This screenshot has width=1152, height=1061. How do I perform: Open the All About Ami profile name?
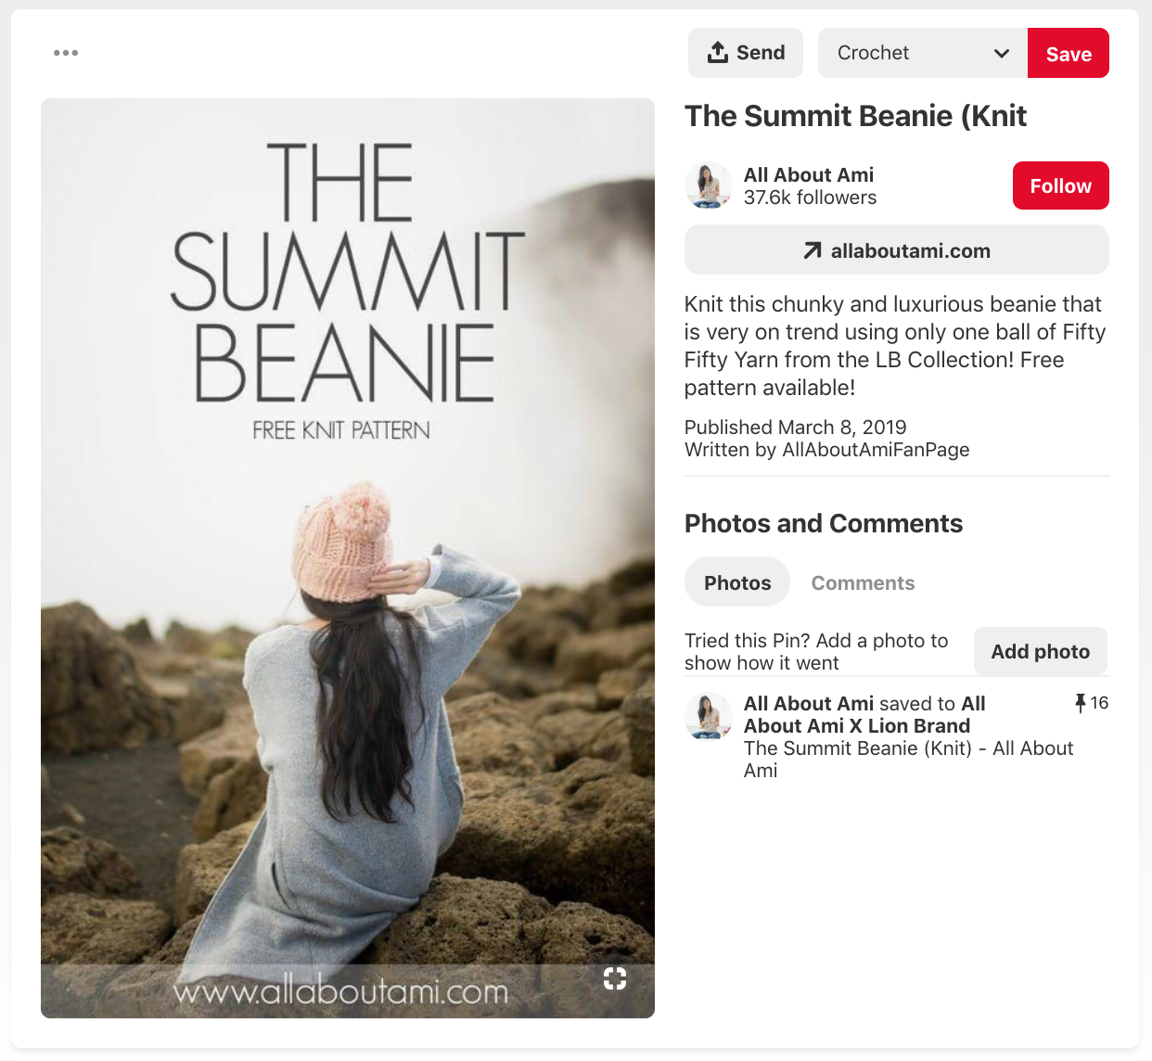809,174
